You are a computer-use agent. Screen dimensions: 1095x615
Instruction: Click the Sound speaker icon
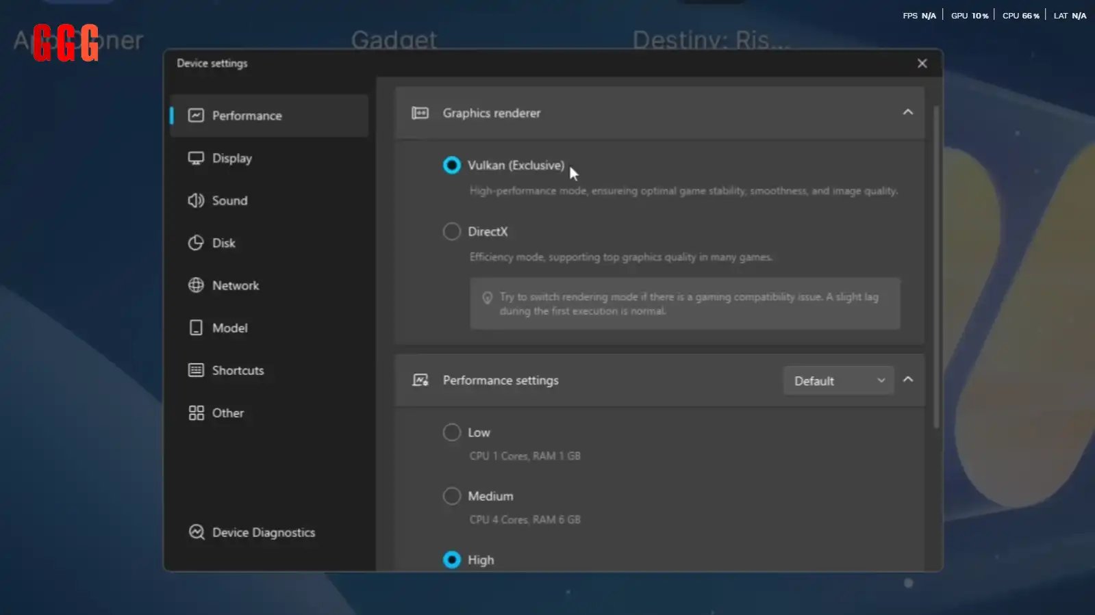(x=196, y=200)
